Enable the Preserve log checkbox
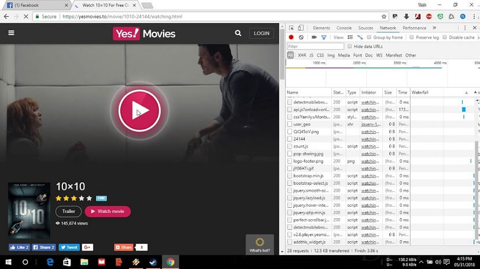This screenshot has width=480, height=269. [411, 38]
